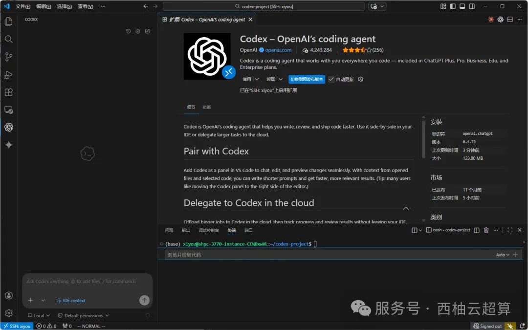Click the Codex send arrow button
Viewport: 528px width, 330px height.
tap(144, 300)
